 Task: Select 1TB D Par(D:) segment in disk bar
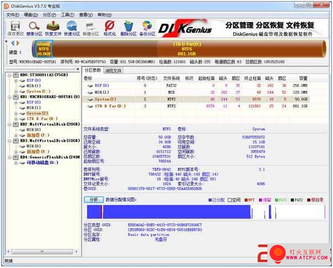click(x=188, y=49)
